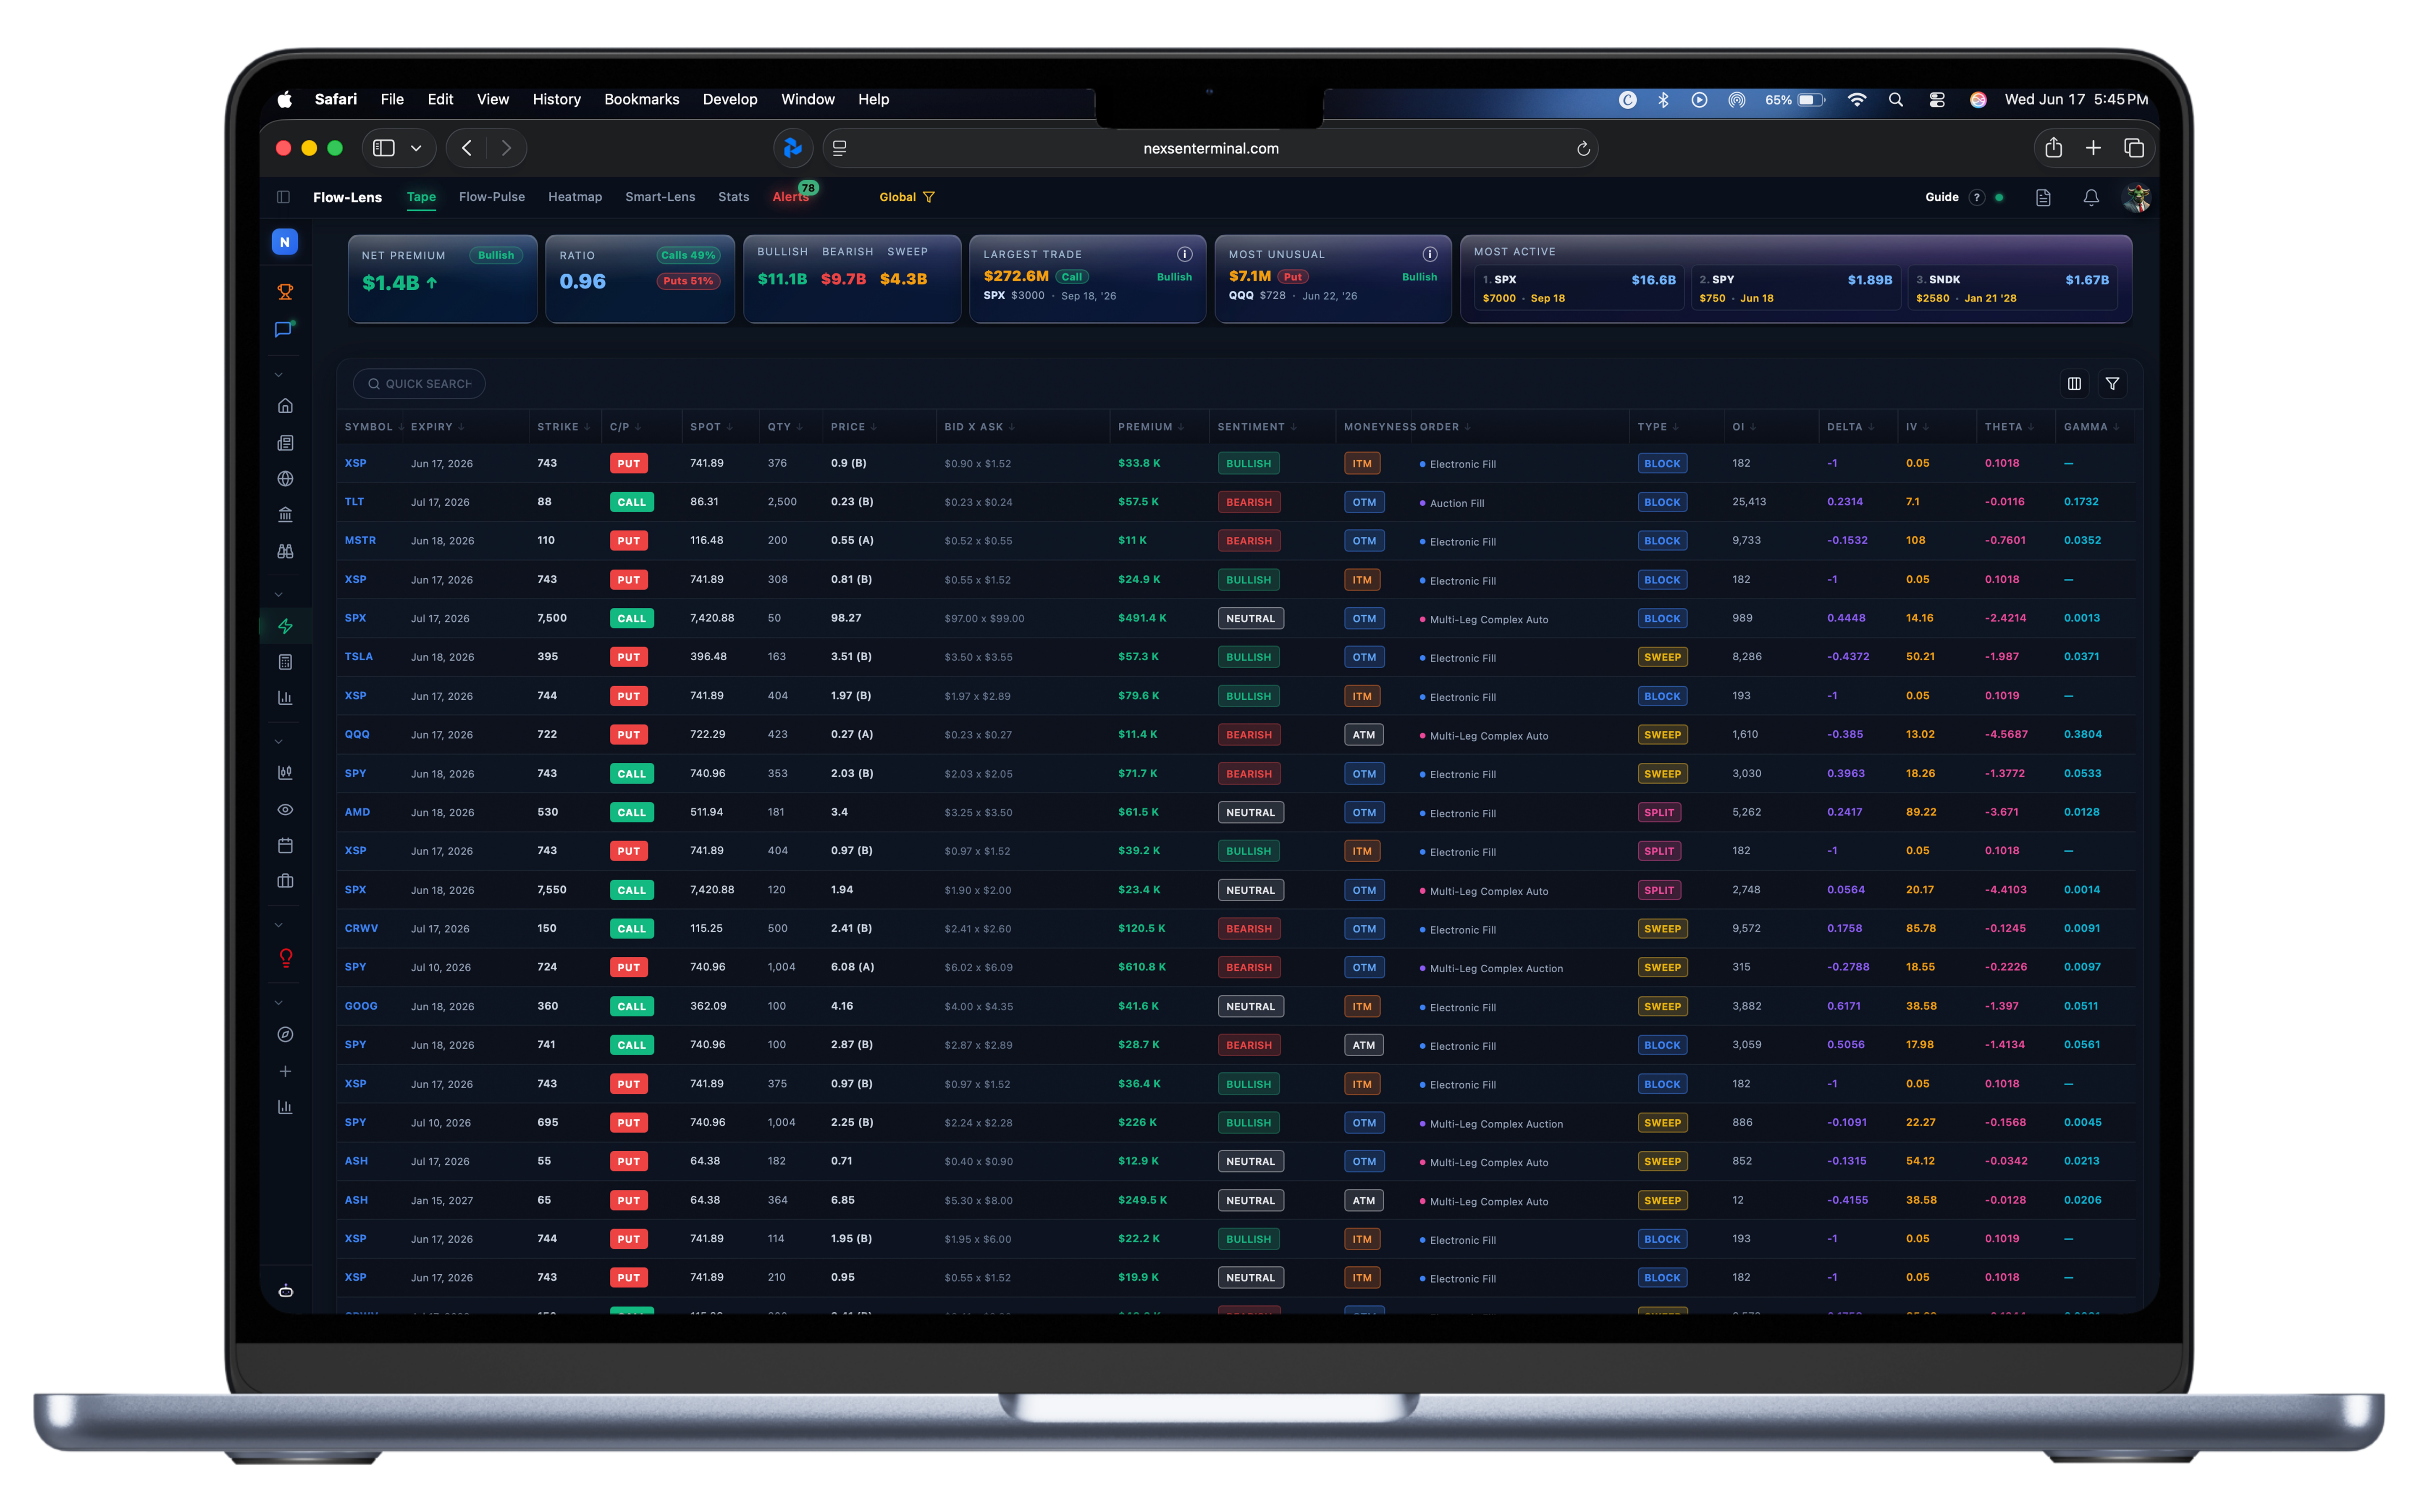
Task: Click the TSLA symbol link
Action: pos(359,657)
